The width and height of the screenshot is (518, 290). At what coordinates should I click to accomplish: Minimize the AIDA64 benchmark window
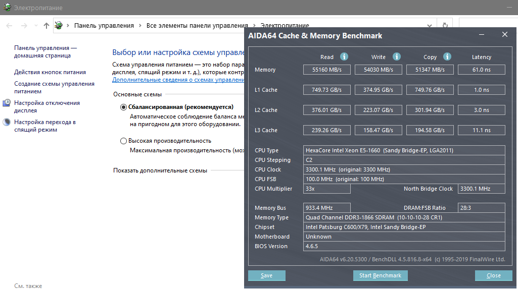pos(482,35)
